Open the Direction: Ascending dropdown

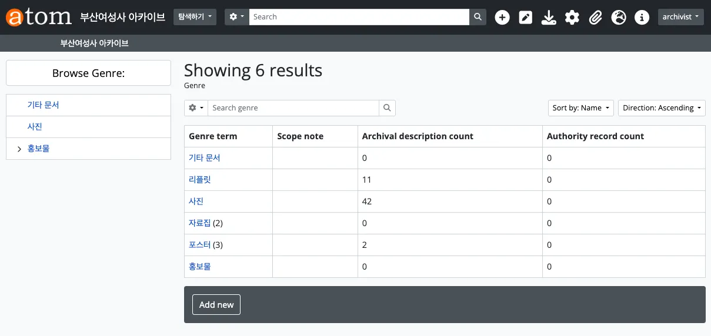point(662,108)
